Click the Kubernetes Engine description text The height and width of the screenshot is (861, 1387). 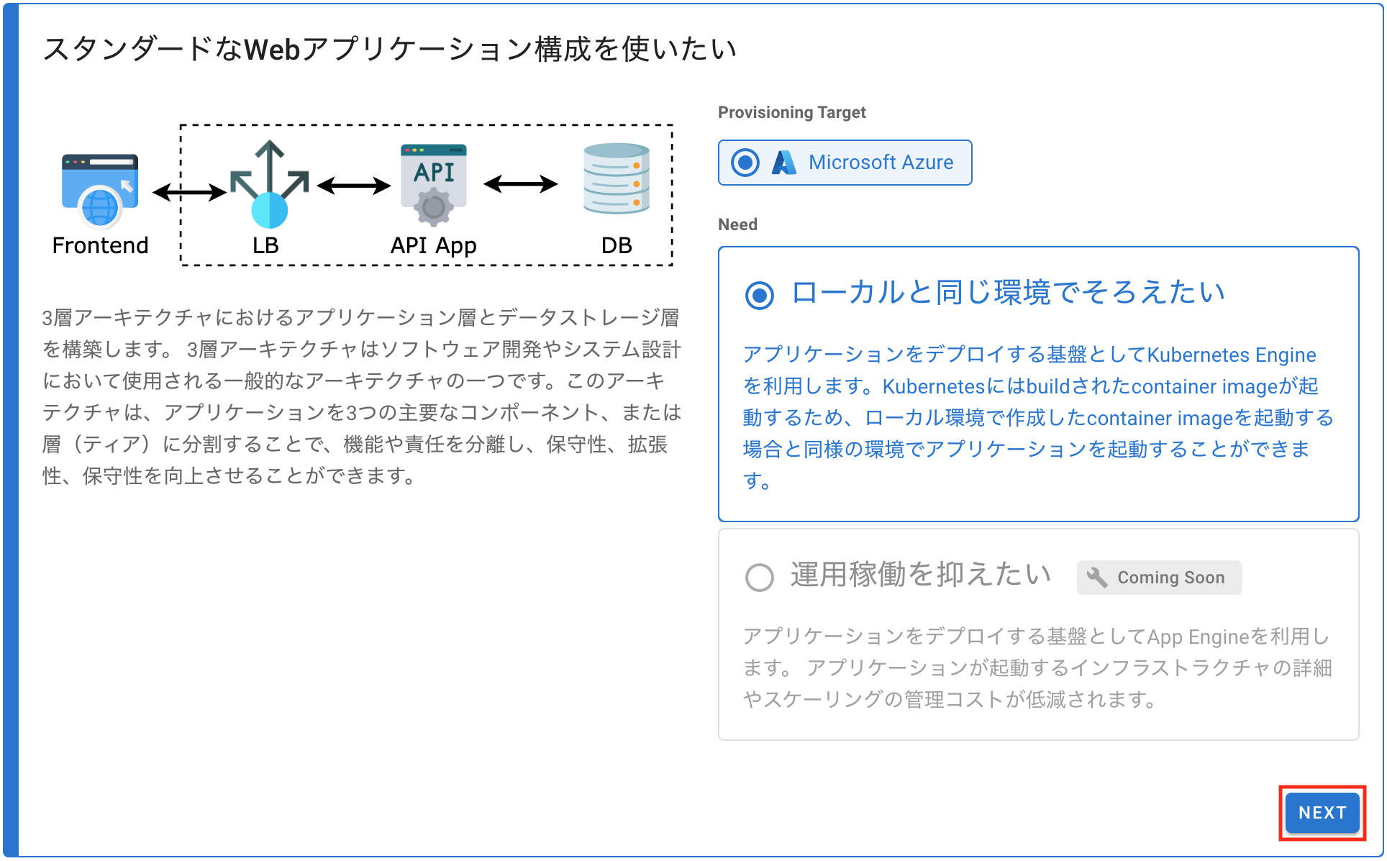tap(1036, 417)
